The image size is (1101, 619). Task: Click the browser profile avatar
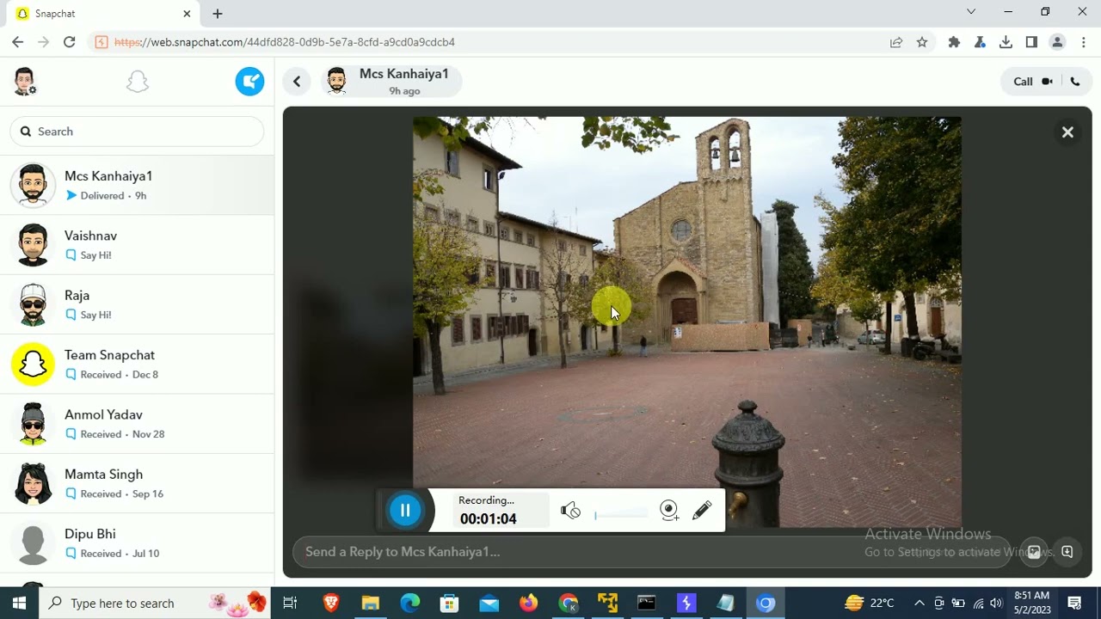(x=1058, y=42)
